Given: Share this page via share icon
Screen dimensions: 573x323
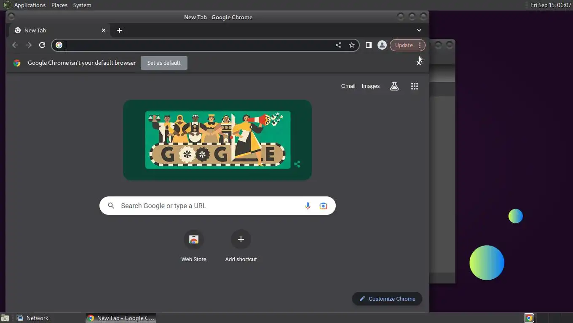Looking at the screenshot, I should pyautogui.click(x=338, y=45).
